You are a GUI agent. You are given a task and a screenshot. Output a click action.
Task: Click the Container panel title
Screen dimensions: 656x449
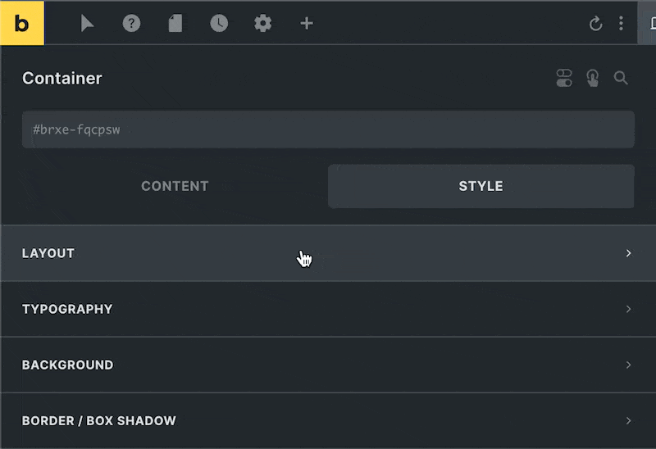pyautogui.click(x=62, y=78)
